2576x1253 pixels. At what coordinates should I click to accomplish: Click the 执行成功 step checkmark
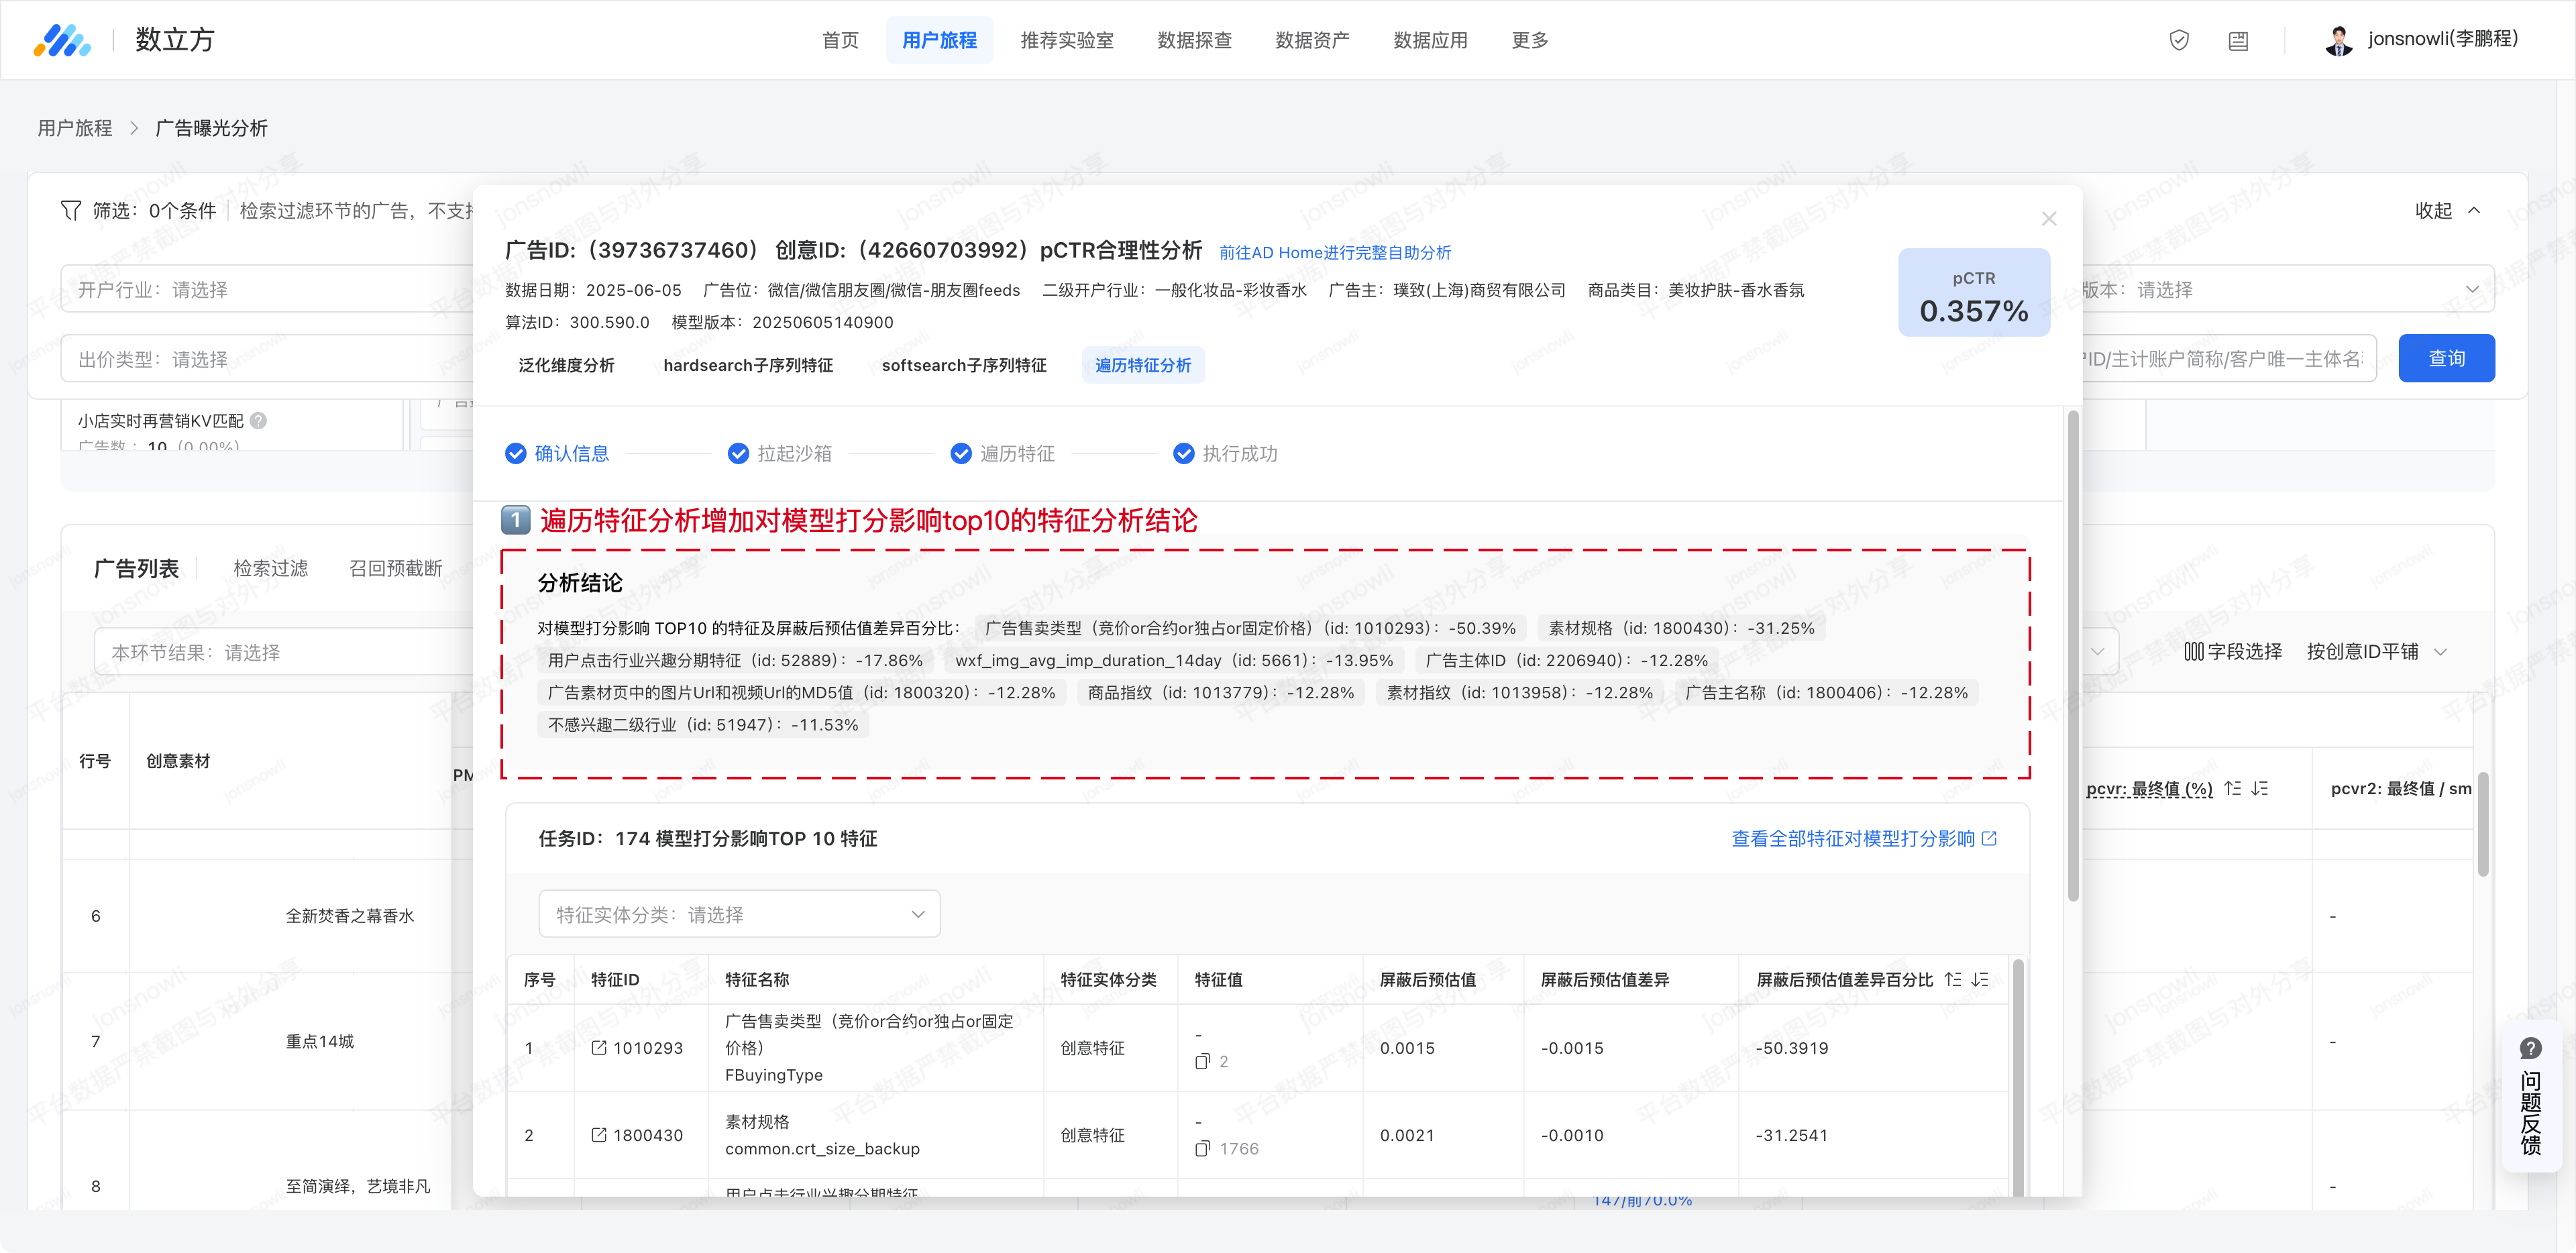click(x=1183, y=453)
